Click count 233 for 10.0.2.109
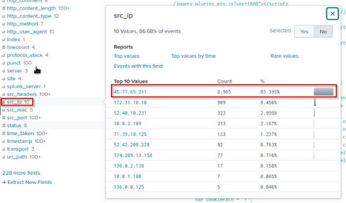This screenshot has width=346, height=203. 221,124
